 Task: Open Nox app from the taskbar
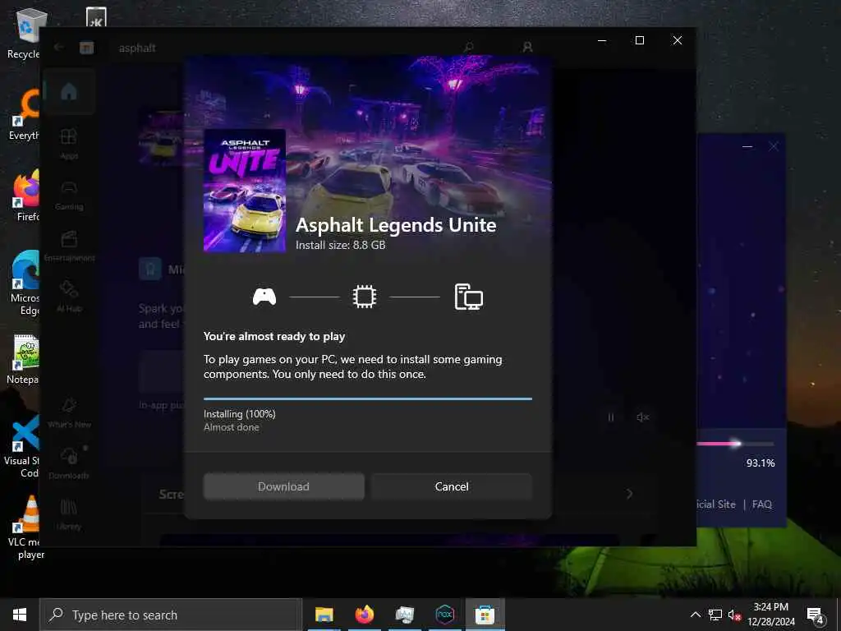tap(444, 615)
